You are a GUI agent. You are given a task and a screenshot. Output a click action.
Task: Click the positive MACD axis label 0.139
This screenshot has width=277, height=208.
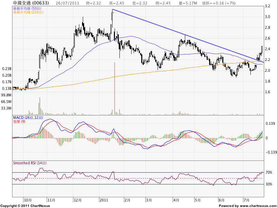point(270,124)
